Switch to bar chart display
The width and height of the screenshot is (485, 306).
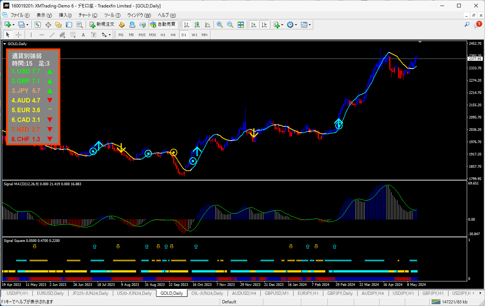coord(186,25)
